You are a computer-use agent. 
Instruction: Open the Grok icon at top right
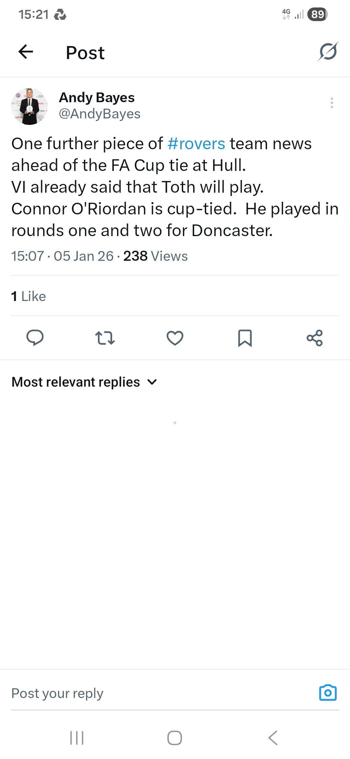point(328,52)
